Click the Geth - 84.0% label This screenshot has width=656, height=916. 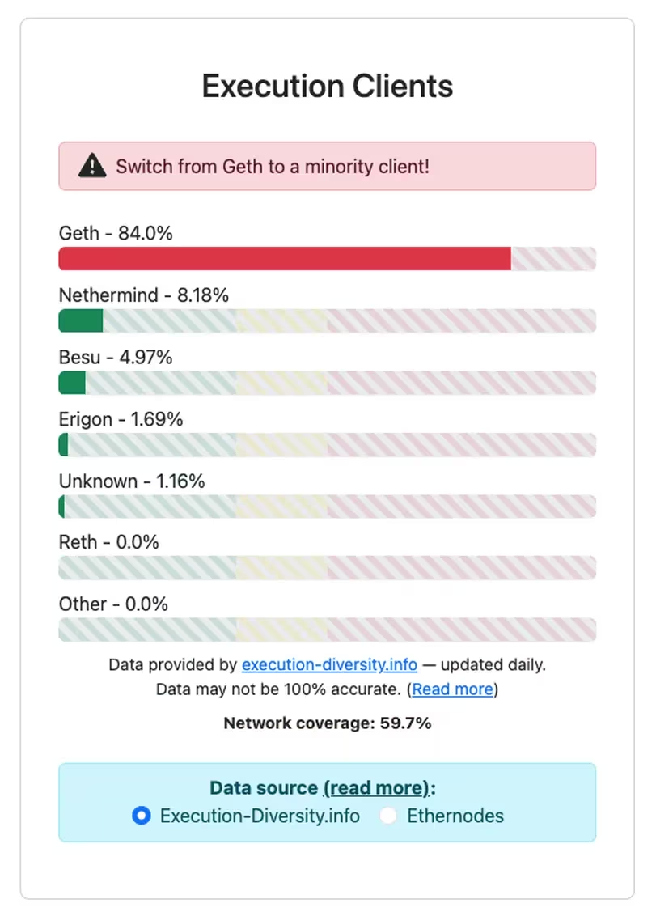pyautogui.click(x=116, y=234)
